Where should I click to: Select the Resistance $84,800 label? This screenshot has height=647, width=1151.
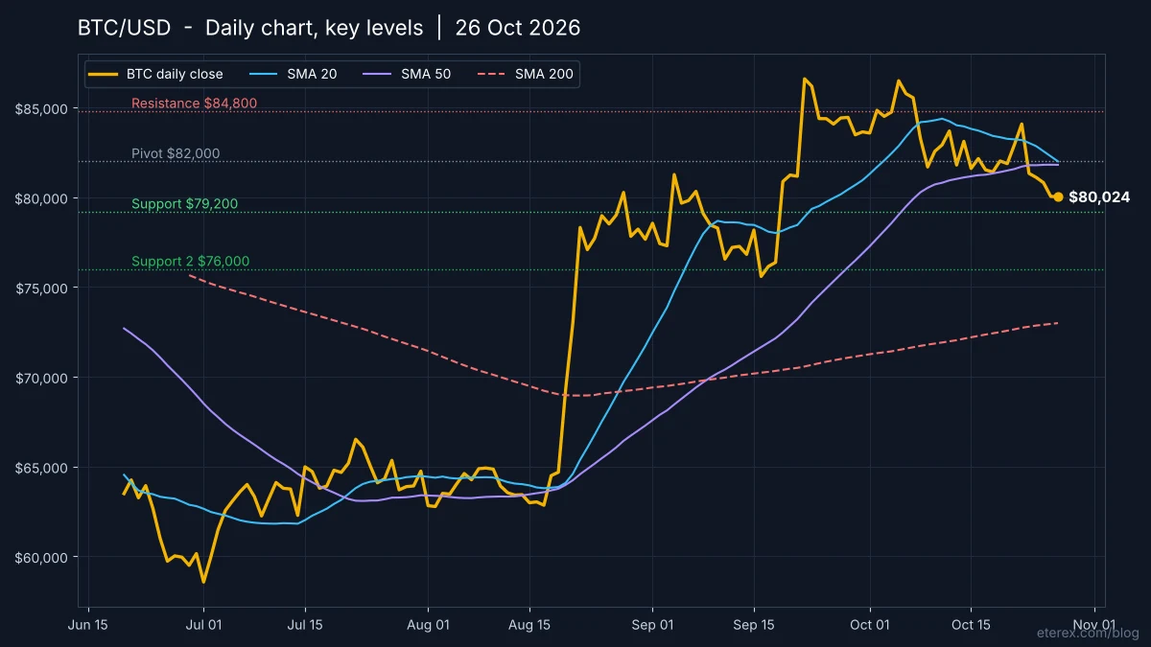click(x=194, y=104)
